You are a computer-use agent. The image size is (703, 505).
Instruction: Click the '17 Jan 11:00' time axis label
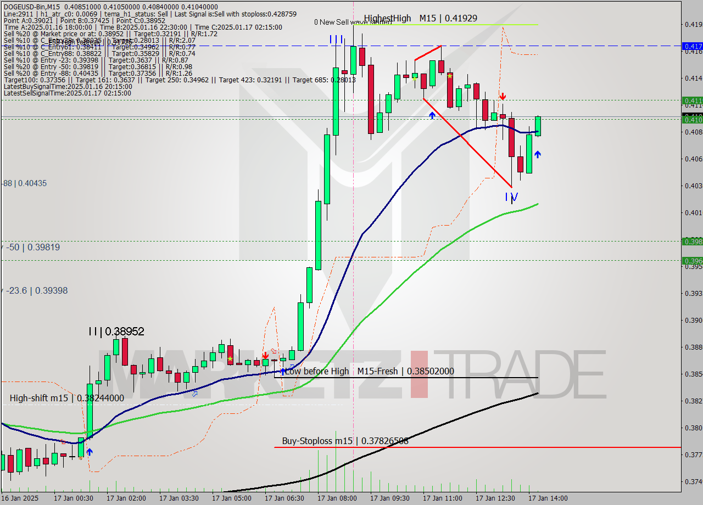tap(443, 498)
